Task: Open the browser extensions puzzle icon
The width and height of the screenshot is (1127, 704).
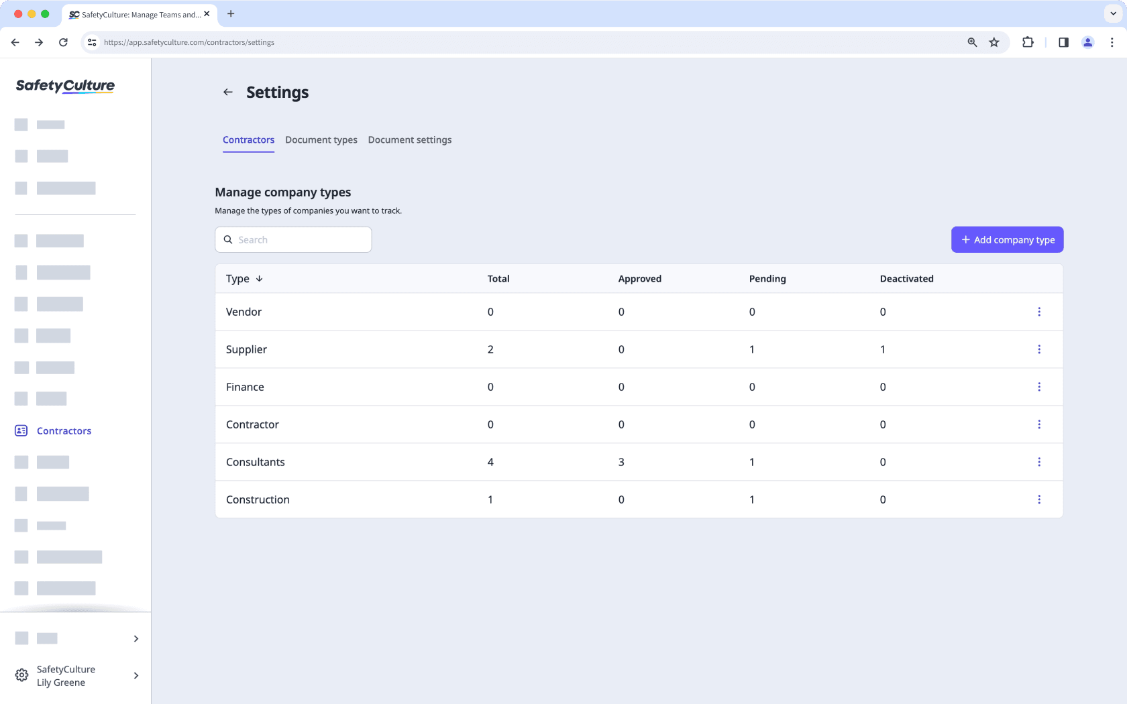Action: pos(1027,42)
